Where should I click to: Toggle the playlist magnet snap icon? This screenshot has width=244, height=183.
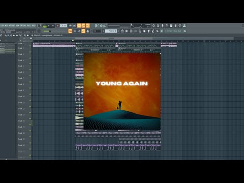[1, 35]
